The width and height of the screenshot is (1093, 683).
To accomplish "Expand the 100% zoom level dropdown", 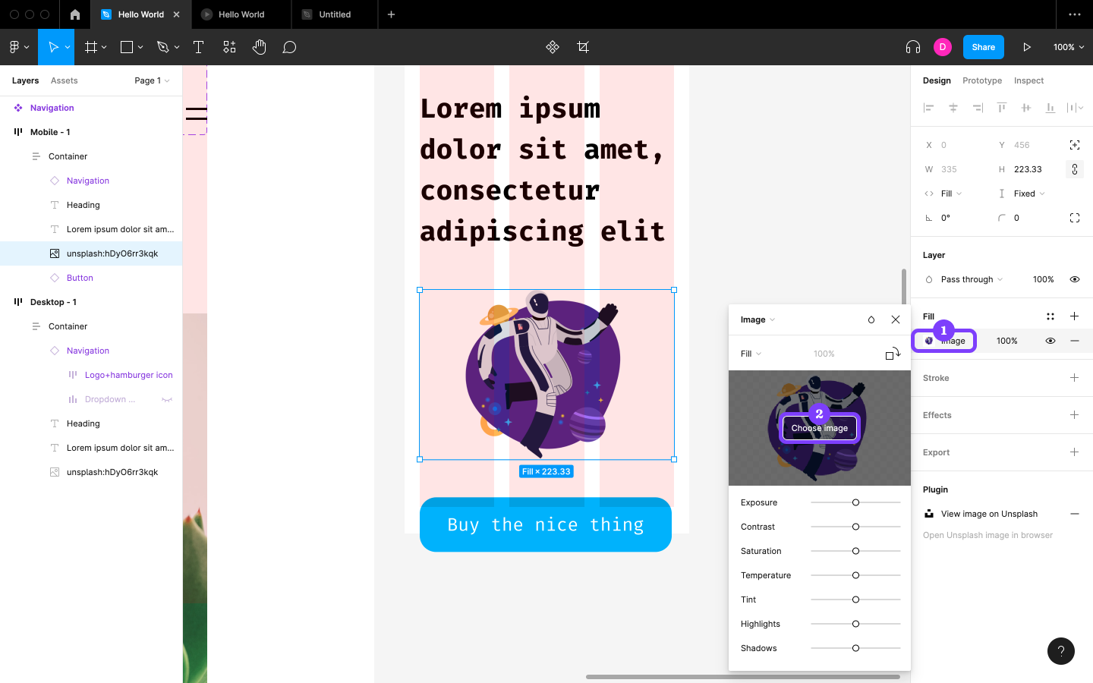I will tap(1068, 47).
